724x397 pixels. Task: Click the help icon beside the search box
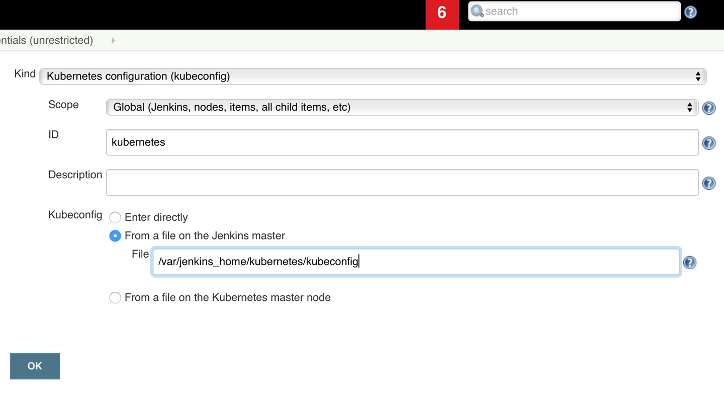tap(690, 12)
